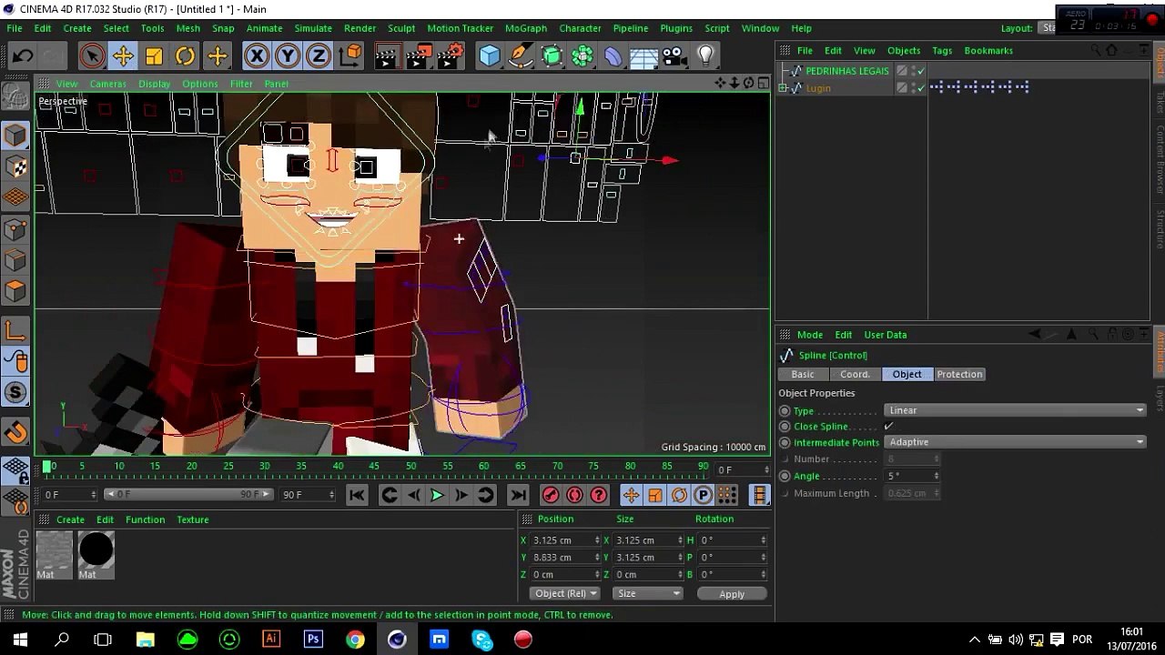The image size is (1165, 655).
Task: Switch to Model mode in left toolbar
Action: 15,136
